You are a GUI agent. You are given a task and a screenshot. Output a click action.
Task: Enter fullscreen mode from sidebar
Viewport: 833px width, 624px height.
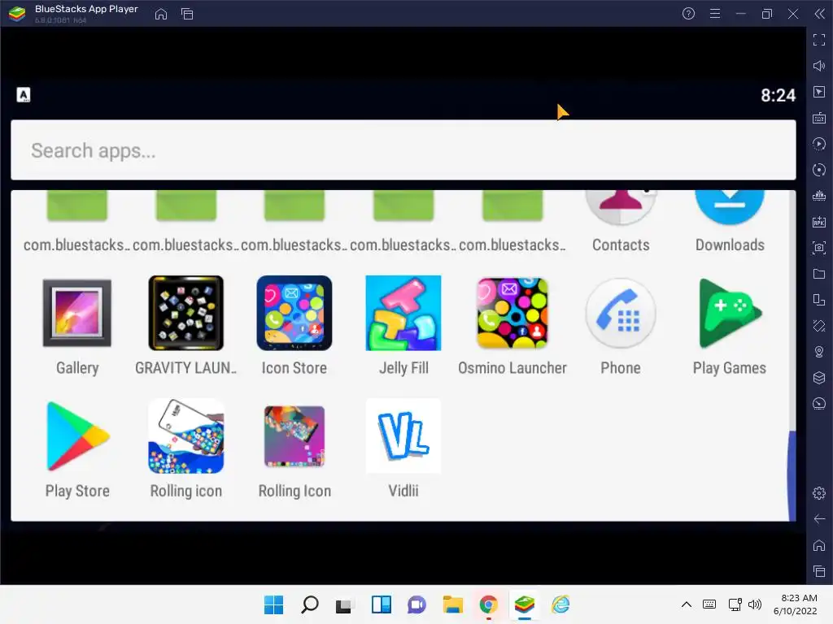point(819,40)
